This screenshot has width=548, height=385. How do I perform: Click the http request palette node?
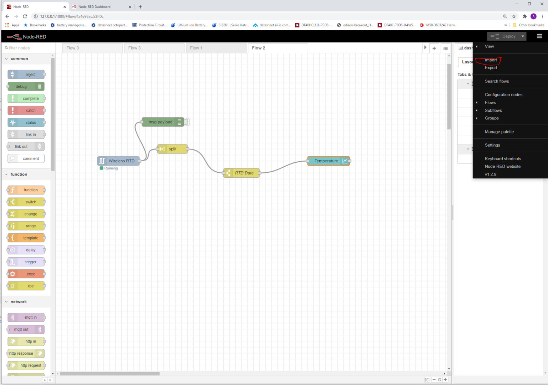click(x=26, y=365)
